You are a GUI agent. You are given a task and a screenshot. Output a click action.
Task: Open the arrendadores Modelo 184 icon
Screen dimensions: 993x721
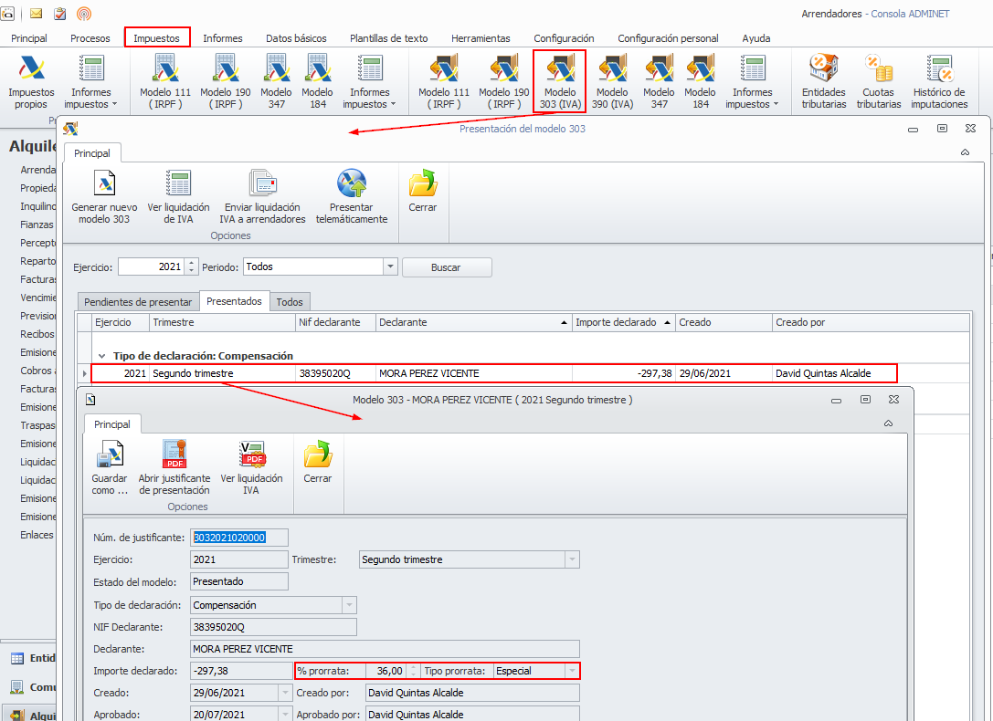(701, 82)
